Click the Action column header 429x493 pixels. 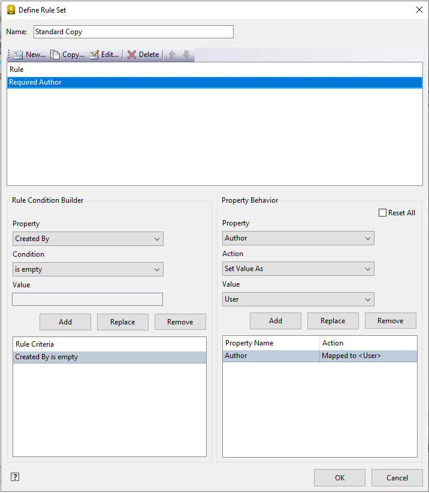[x=368, y=343]
